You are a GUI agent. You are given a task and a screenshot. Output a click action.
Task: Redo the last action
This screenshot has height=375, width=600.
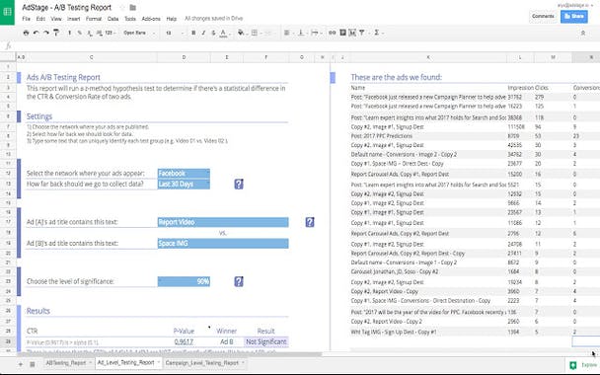click(x=46, y=33)
